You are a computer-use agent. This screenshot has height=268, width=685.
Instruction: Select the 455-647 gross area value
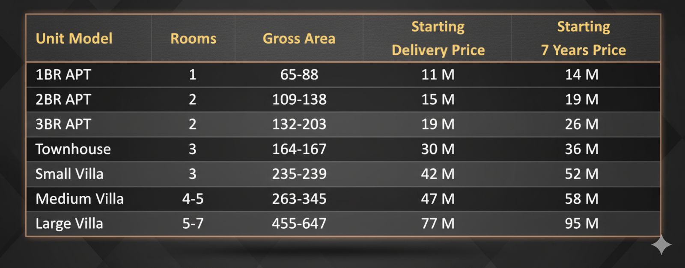click(299, 224)
